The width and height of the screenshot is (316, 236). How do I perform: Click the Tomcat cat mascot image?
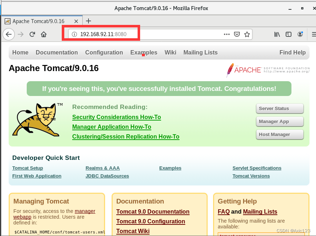(x=37, y=120)
